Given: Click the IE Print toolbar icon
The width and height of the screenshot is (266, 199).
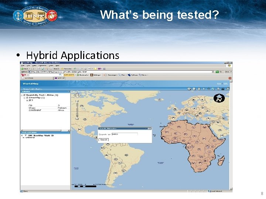Looking at the screenshot, I should tap(85, 69).
